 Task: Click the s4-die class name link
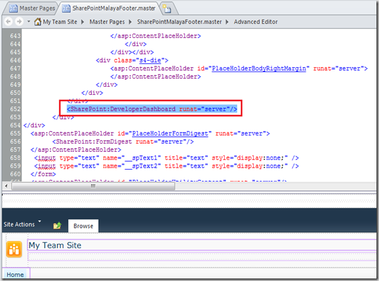click(150, 60)
